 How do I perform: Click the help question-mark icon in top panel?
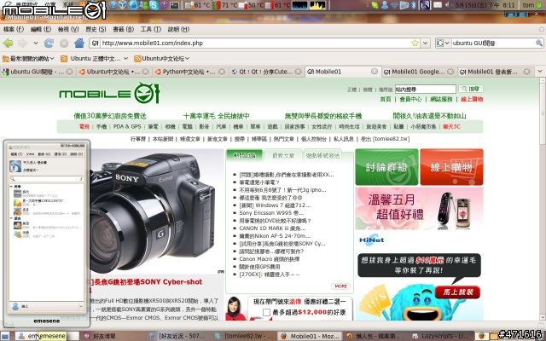(x=113, y=5)
